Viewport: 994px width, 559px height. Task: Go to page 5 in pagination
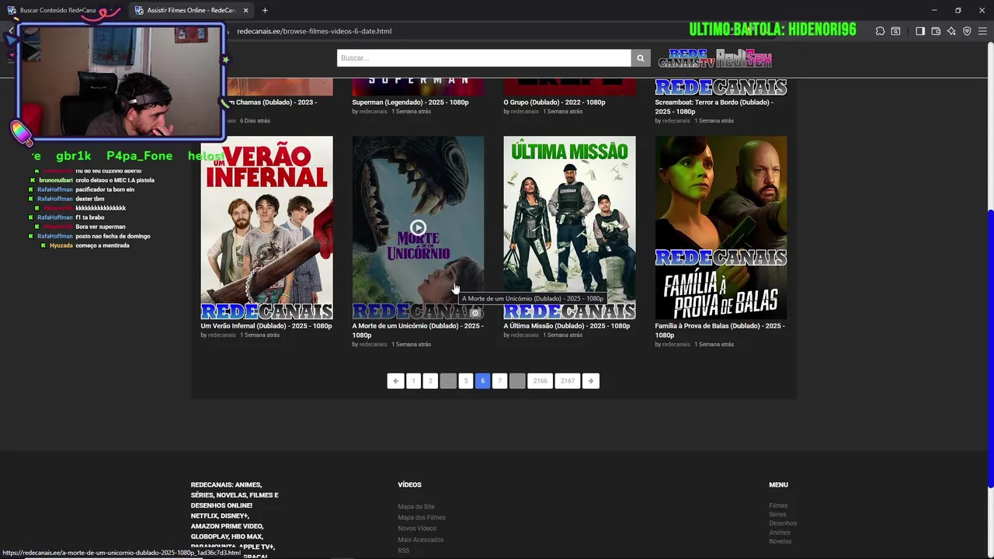[x=466, y=380]
